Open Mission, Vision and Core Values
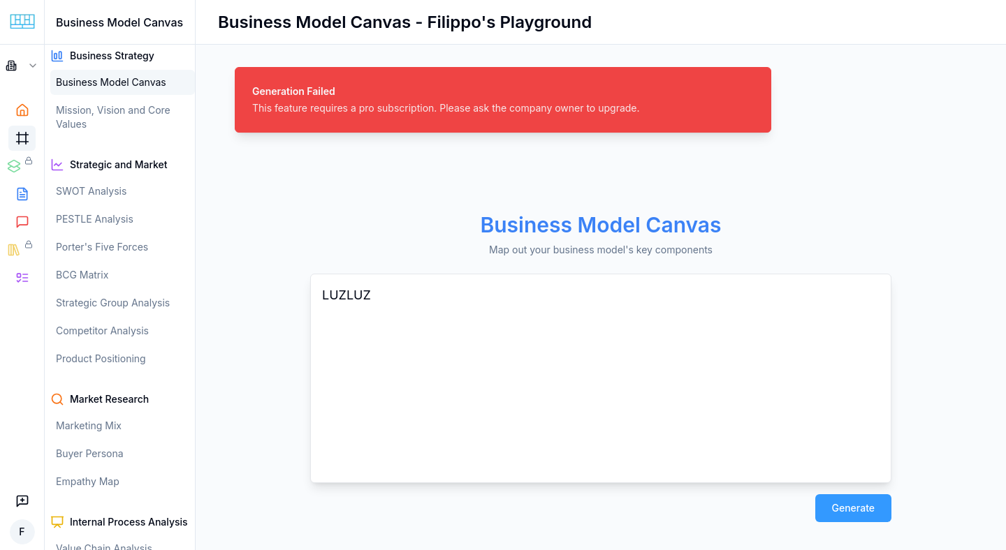 (x=113, y=117)
